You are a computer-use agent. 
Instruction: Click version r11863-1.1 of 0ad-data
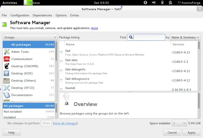[180, 62]
